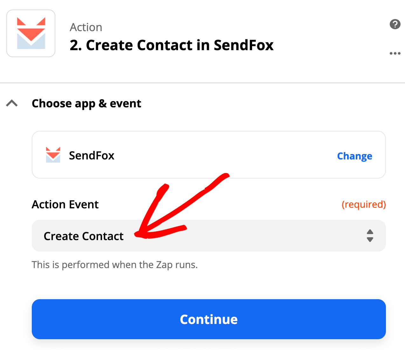Click the SendFox app name text
Screen dimensions: 405x350
pos(92,155)
